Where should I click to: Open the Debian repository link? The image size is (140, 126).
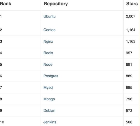point(49,110)
